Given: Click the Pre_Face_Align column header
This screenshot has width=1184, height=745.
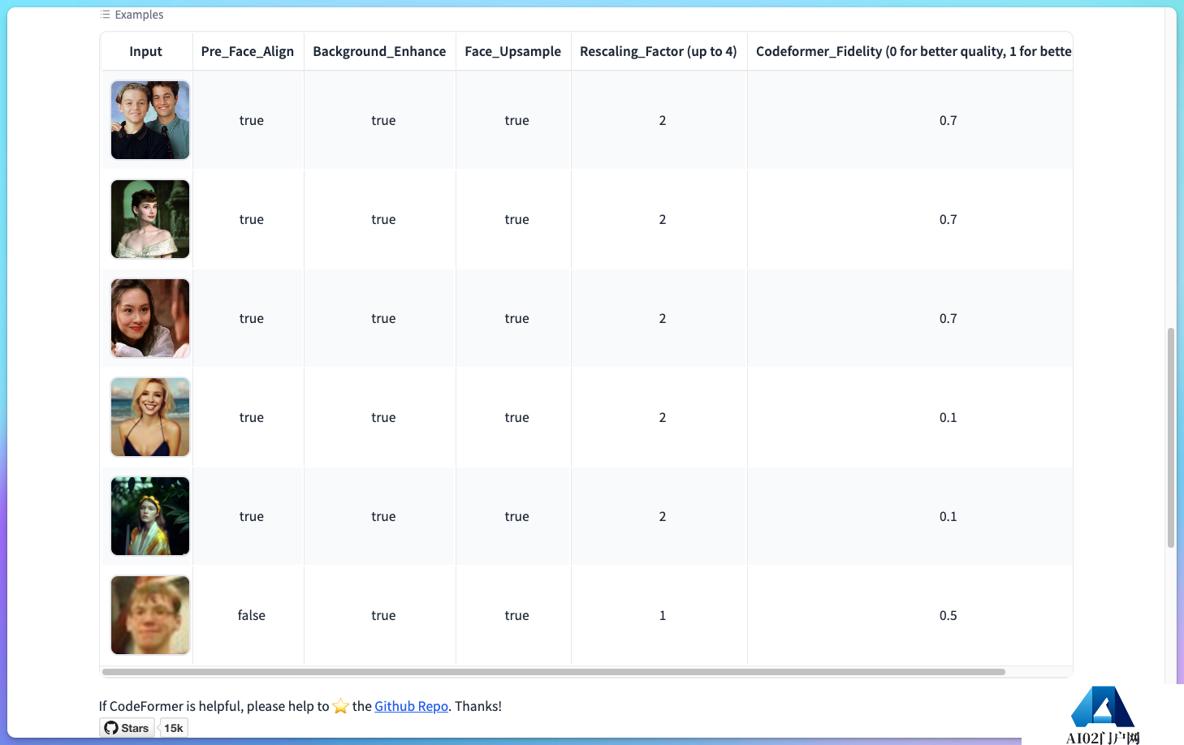Looking at the screenshot, I should pyautogui.click(x=248, y=51).
